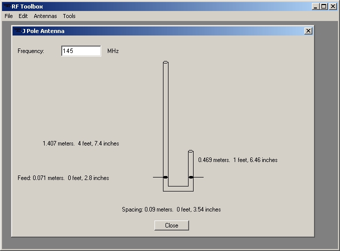Click the right feed point dot on diagram
The height and width of the screenshot is (251, 340).
191,177
